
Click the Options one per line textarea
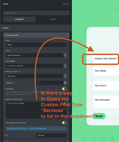36,110
